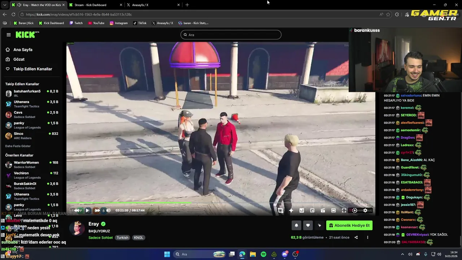Viewport: 462px width, 260px height.
Task: Open Discord from taskbar
Action: pyautogui.click(x=285, y=254)
